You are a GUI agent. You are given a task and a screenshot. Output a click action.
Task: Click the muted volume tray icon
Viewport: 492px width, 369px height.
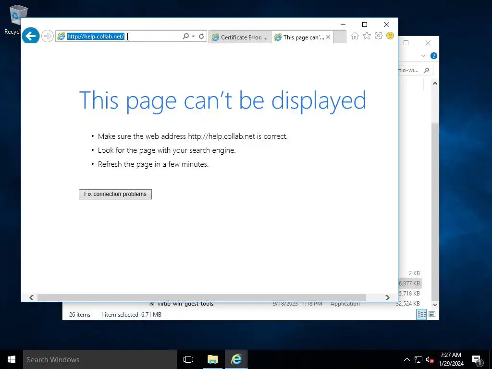pos(430,359)
